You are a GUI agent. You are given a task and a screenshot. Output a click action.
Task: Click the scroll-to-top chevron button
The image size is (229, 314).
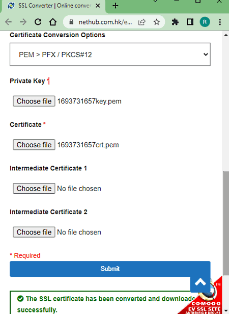click(200, 282)
